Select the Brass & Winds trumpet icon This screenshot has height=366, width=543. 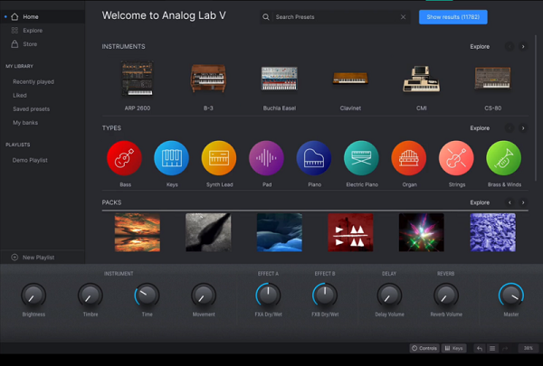tap(503, 158)
